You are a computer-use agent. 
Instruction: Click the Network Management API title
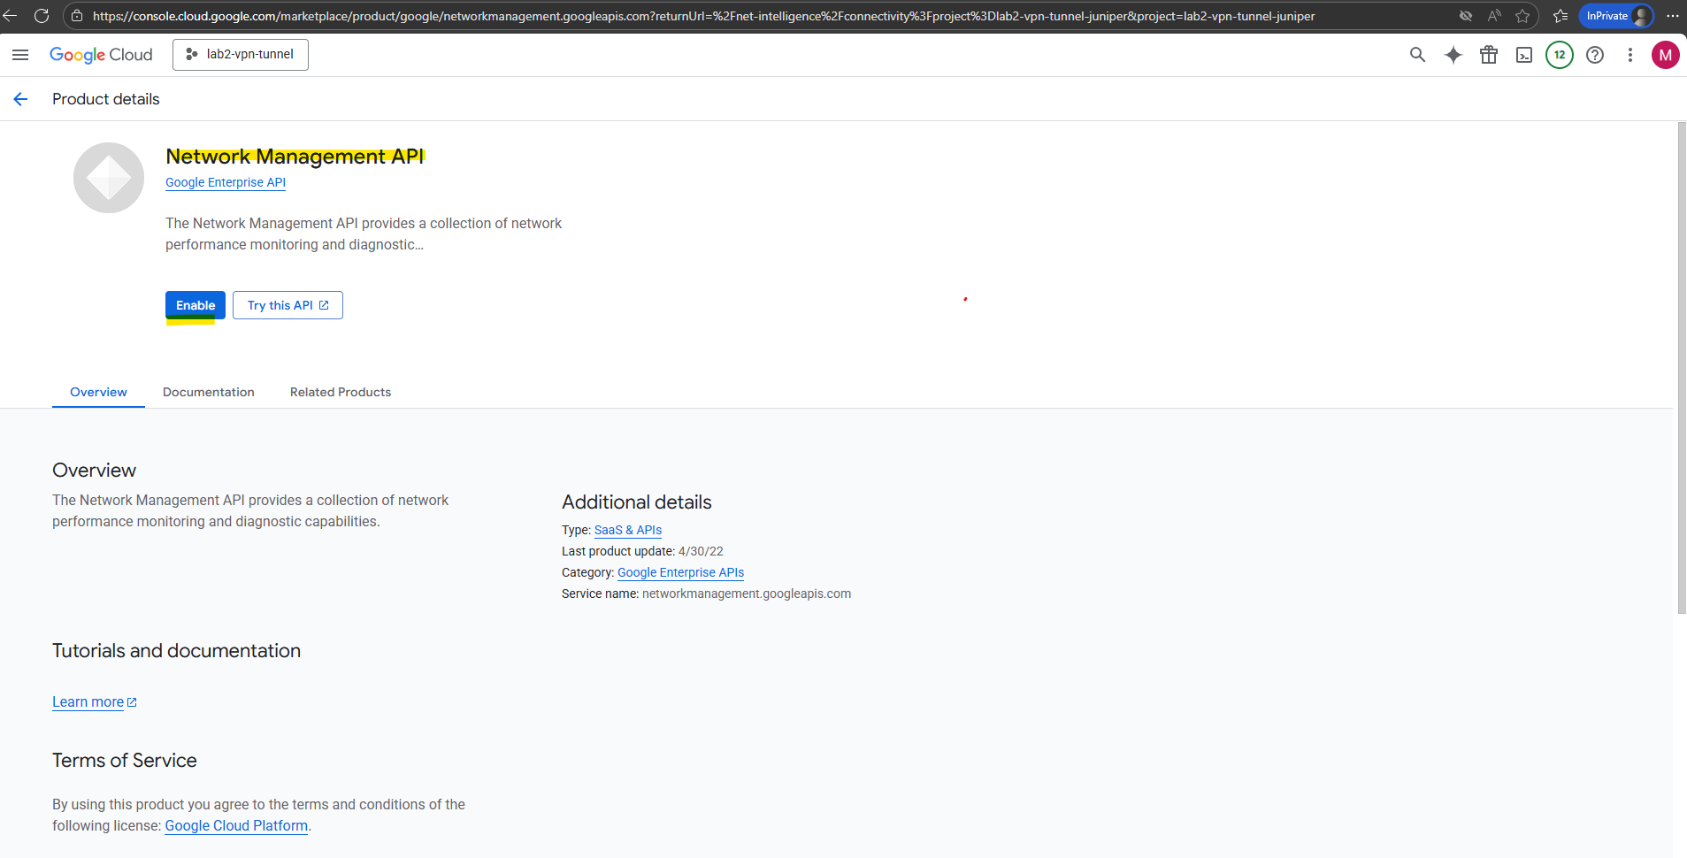(x=295, y=157)
